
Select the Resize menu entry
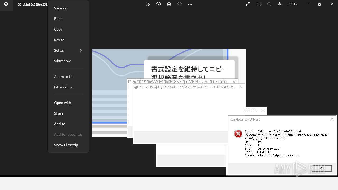coord(68,40)
